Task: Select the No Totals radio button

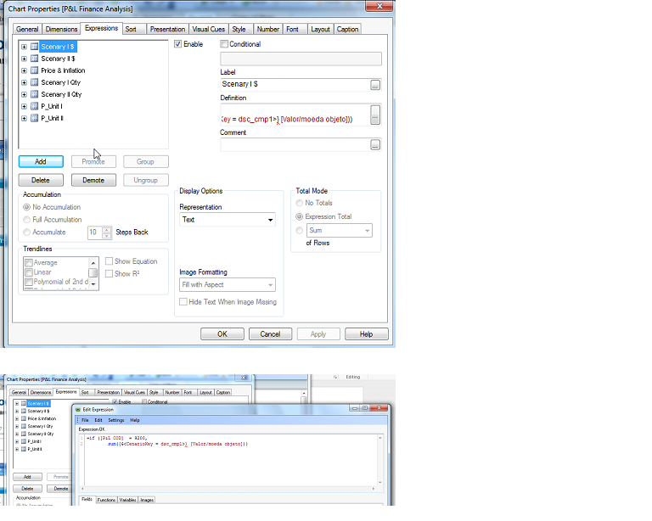Action: (299, 203)
